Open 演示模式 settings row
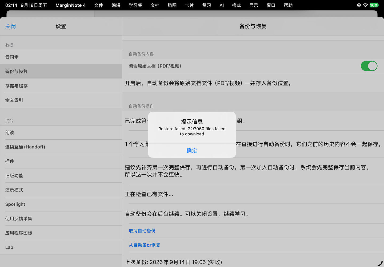Image resolution: width=384 pixels, height=267 pixels. point(61,190)
